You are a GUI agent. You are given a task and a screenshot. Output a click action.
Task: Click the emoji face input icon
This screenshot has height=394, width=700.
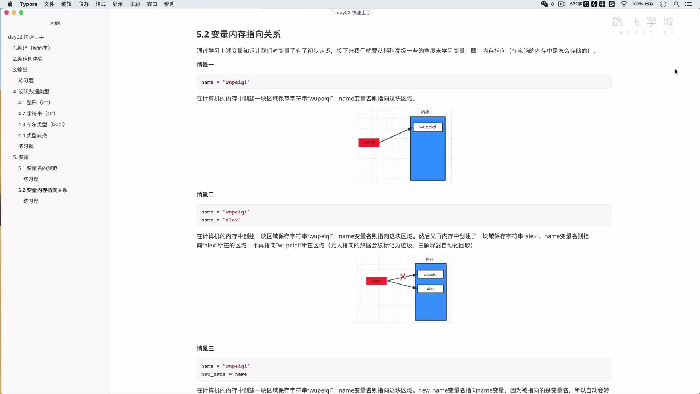tap(586, 4)
